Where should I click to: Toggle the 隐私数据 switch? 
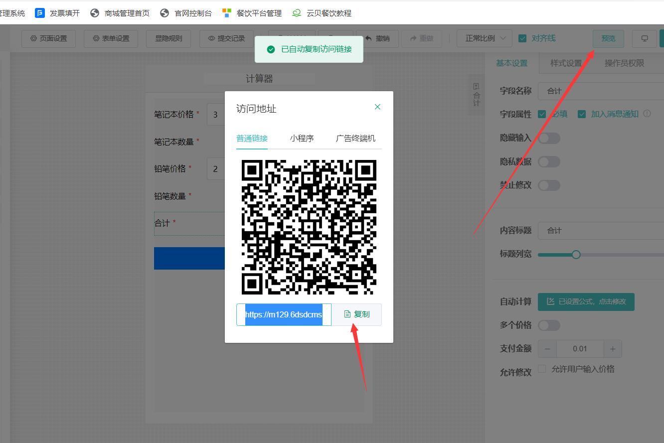(x=549, y=161)
